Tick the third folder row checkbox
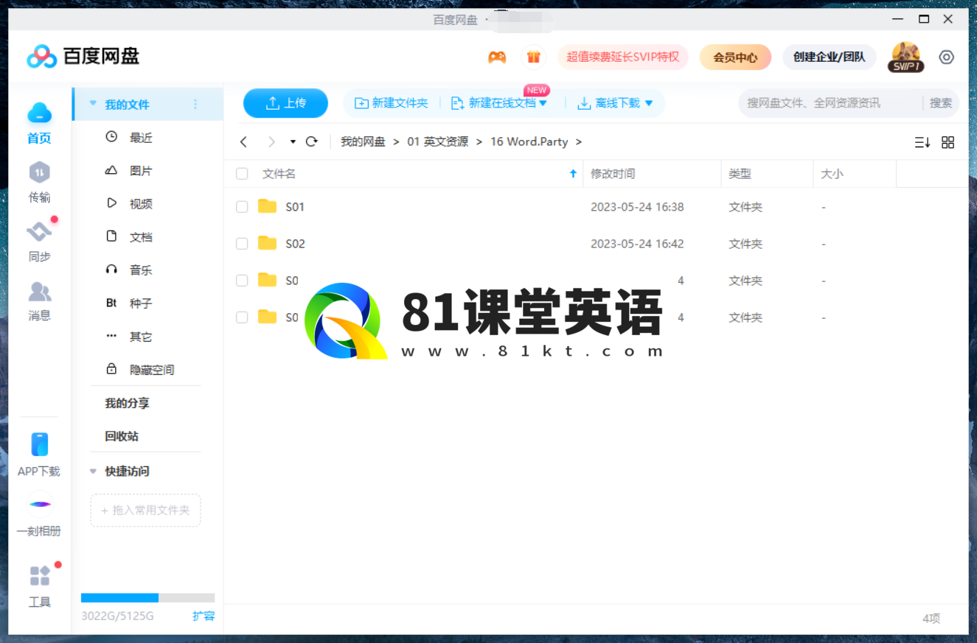Screen dimensions: 977x643 pos(242,281)
